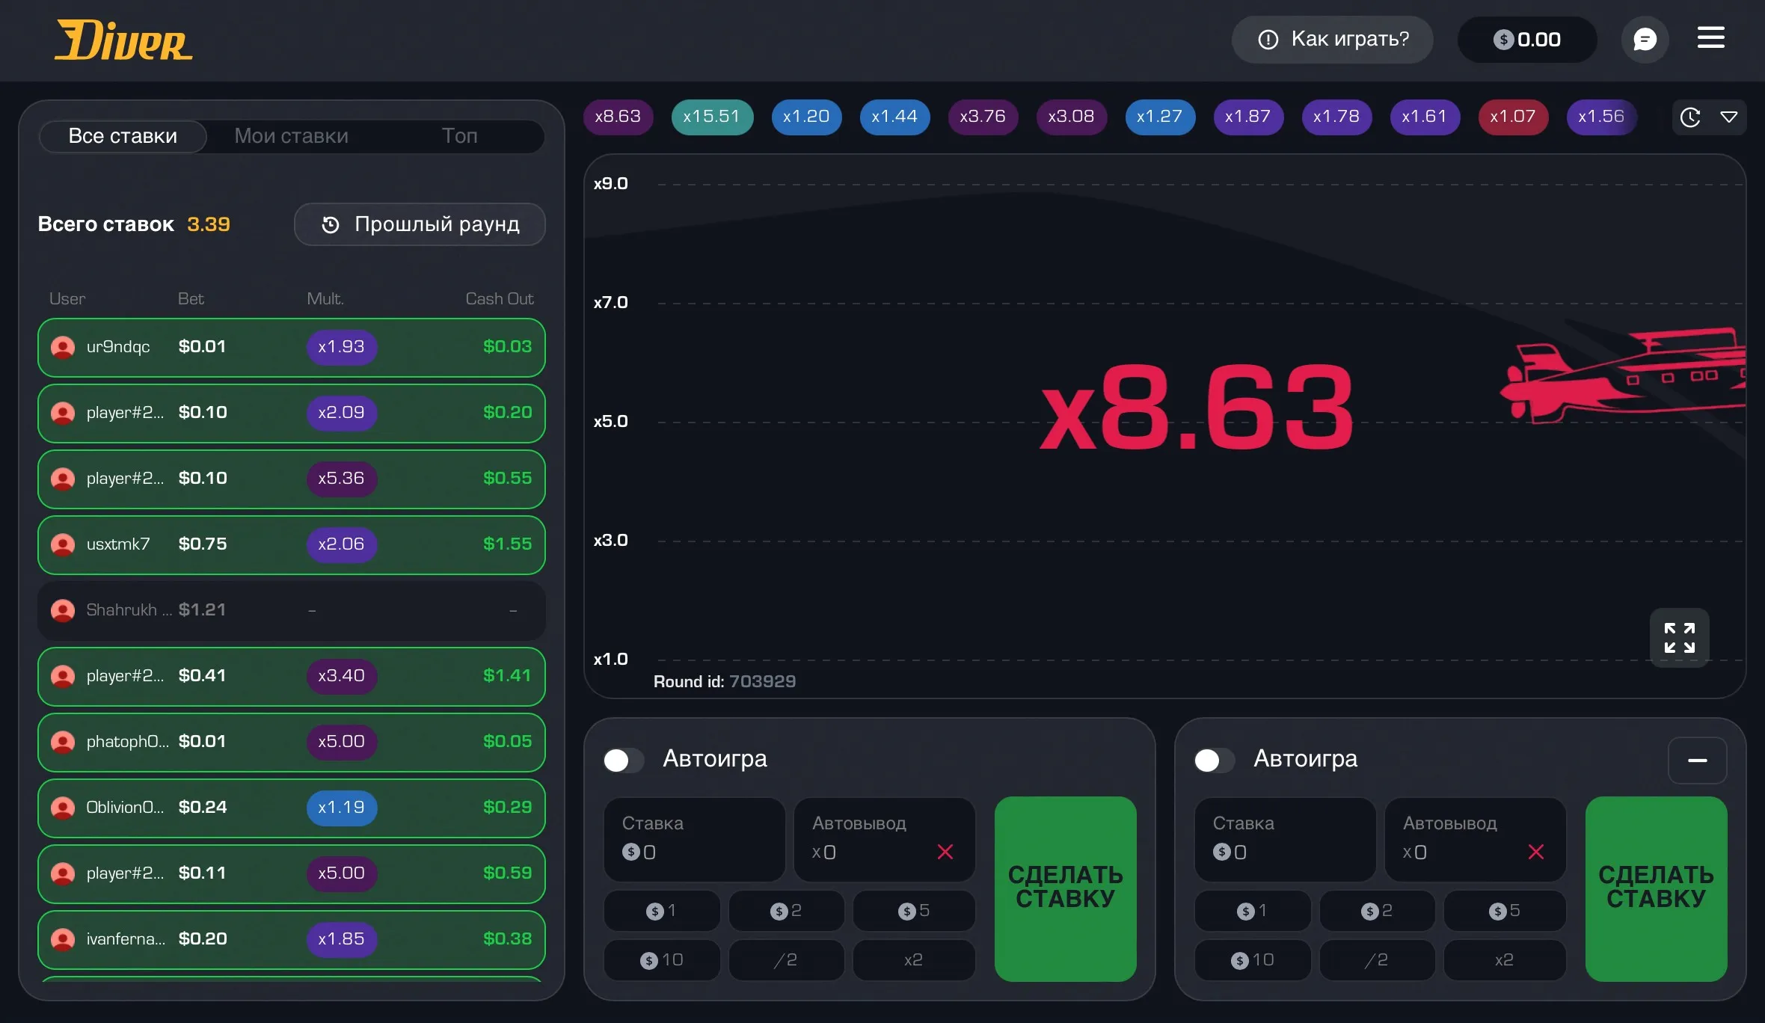Collapse the second bet panel

[x=1697, y=761]
